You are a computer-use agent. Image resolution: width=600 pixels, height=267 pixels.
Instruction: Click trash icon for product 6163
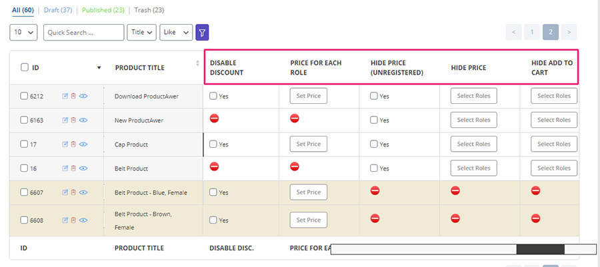point(73,121)
